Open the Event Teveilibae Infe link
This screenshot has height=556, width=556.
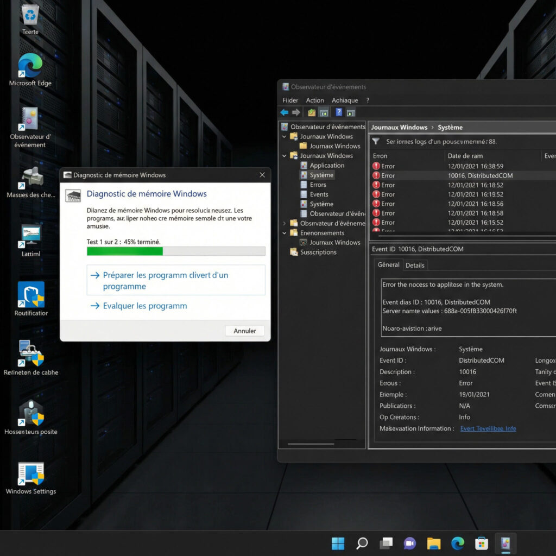click(x=488, y=428)
